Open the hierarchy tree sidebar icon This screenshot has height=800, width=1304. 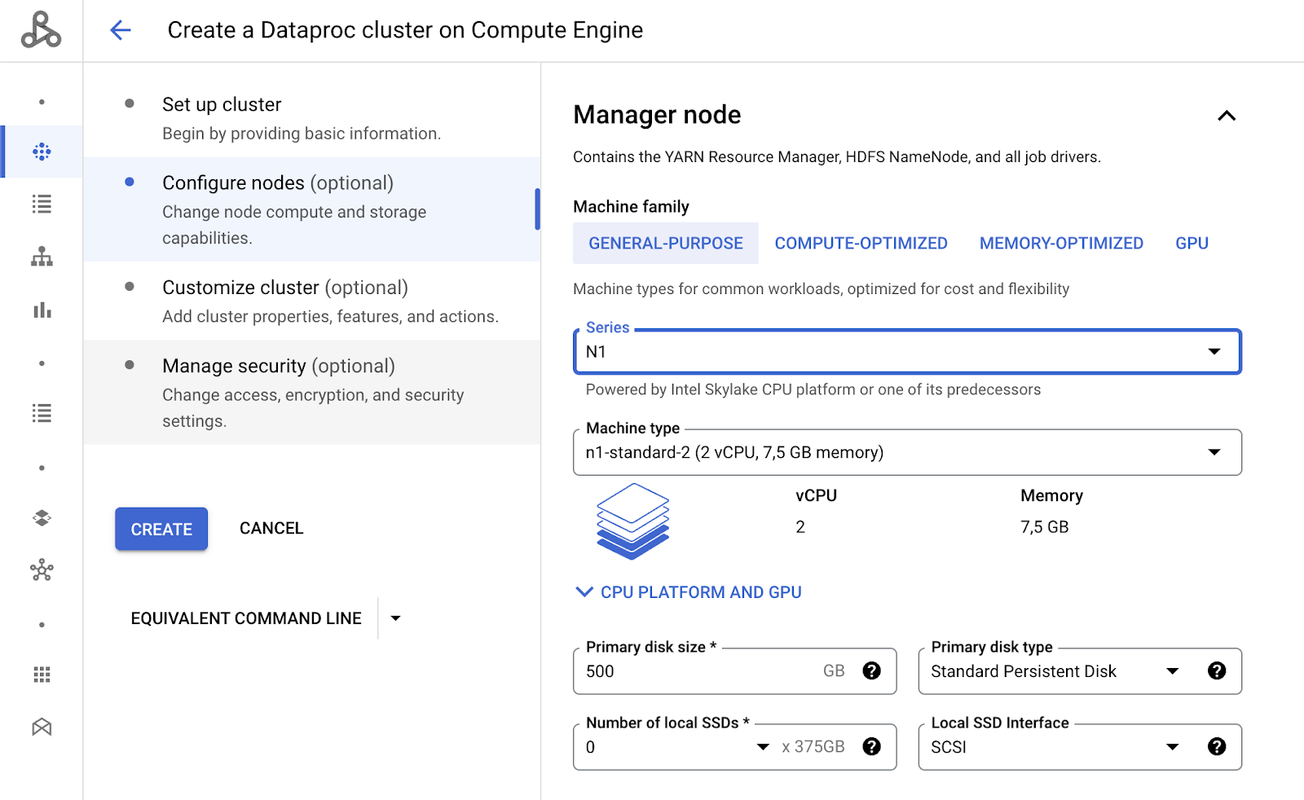[x=42, y=257]
